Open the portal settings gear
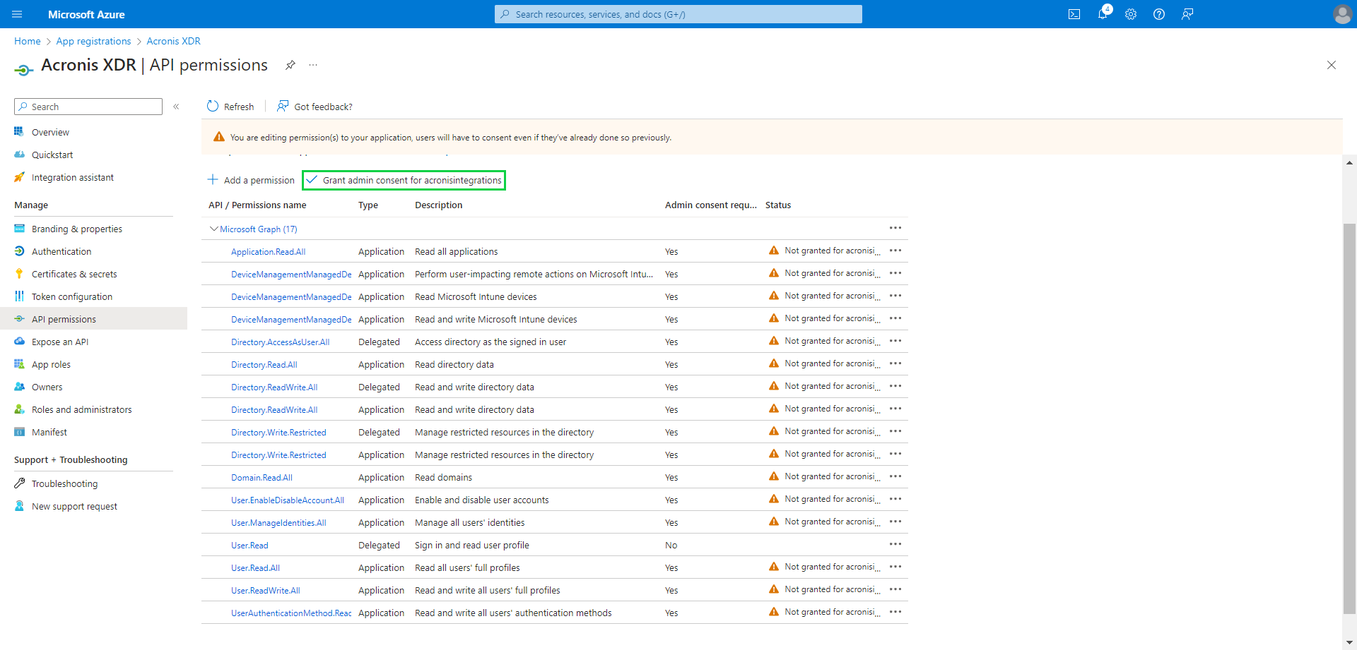The image size is (1357, 650). coord(1131,14)
